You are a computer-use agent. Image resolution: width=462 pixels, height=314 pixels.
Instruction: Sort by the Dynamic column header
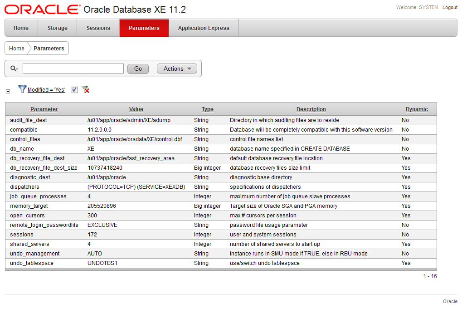[x=417, y=109]
